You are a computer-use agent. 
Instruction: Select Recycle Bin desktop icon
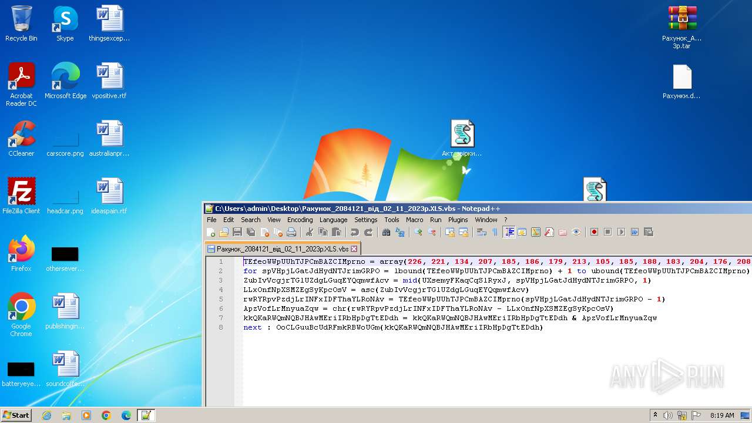(x=21, y=23)
